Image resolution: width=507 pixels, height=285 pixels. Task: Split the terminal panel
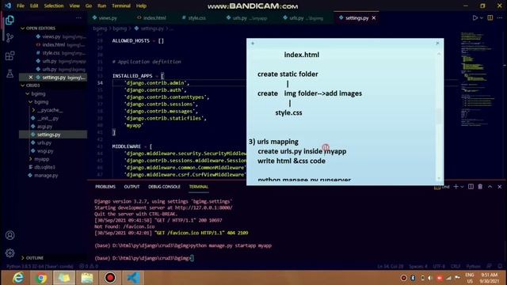click(471, 187)
